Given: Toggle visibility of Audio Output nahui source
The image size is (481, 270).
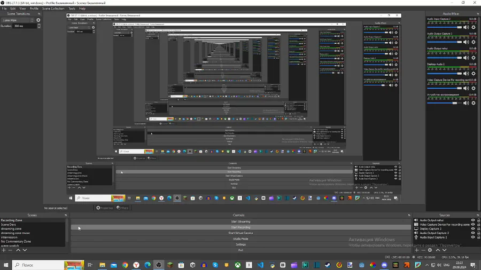Looking at the screenshot, I should (x=473, y=220).
